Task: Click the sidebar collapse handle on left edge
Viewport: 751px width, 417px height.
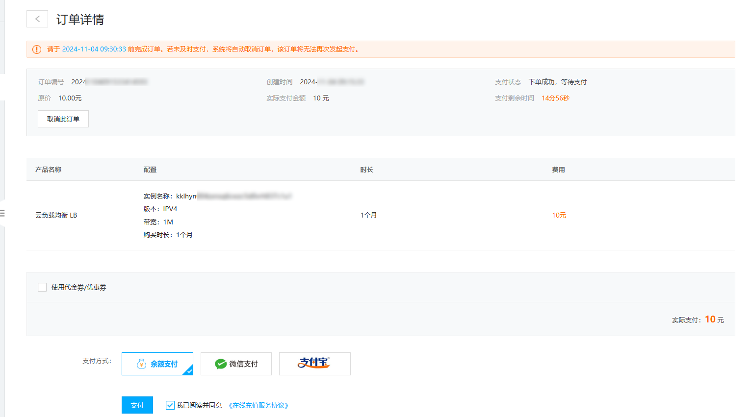Action: [x=2, y=213]
